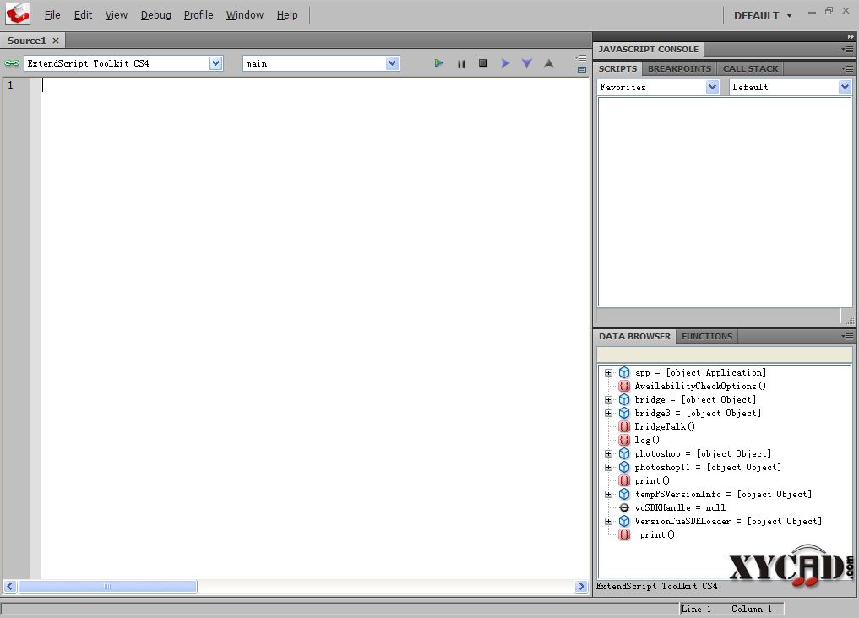Viewport: 859px width, 618px height.
Task: Expand the bridge3 object node
Action: click(x=609, y=414)
